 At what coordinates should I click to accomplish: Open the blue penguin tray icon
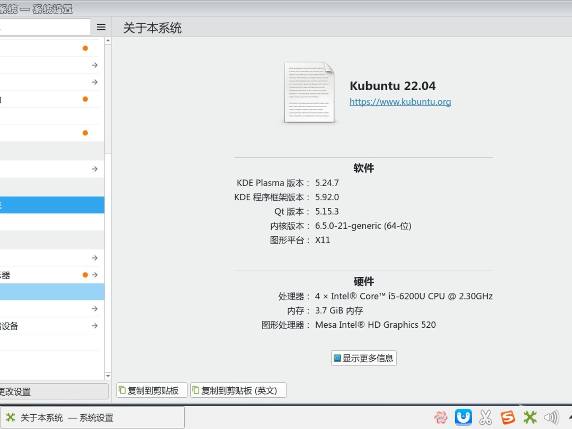(463, 417)
